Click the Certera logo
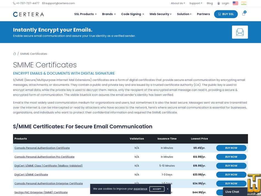The width and height of the screenshot is (261, 196). point(28,14)
